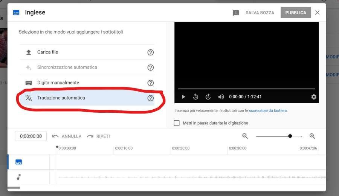This screenshot has width=339, height=196.
Task: Select Traduzione automatica option
Action: 61,98
